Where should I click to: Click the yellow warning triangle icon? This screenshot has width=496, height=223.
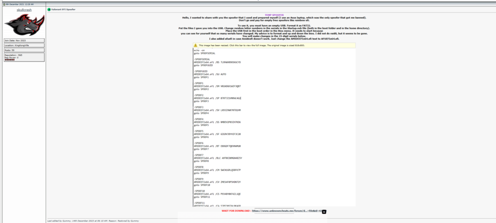pos(195,45)
